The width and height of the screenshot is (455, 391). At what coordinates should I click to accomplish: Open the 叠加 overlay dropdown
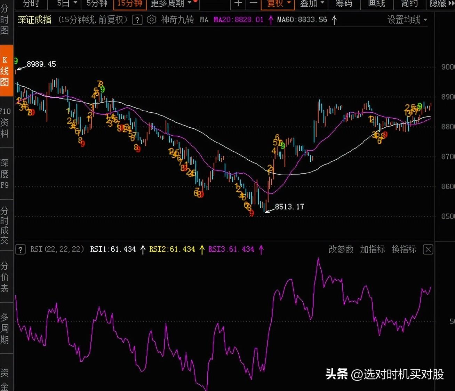[312, 4]
